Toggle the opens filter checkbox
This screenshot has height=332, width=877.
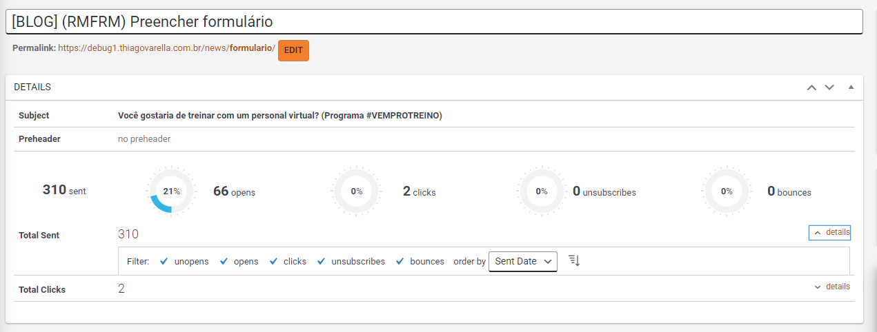[x=224, y=262]
